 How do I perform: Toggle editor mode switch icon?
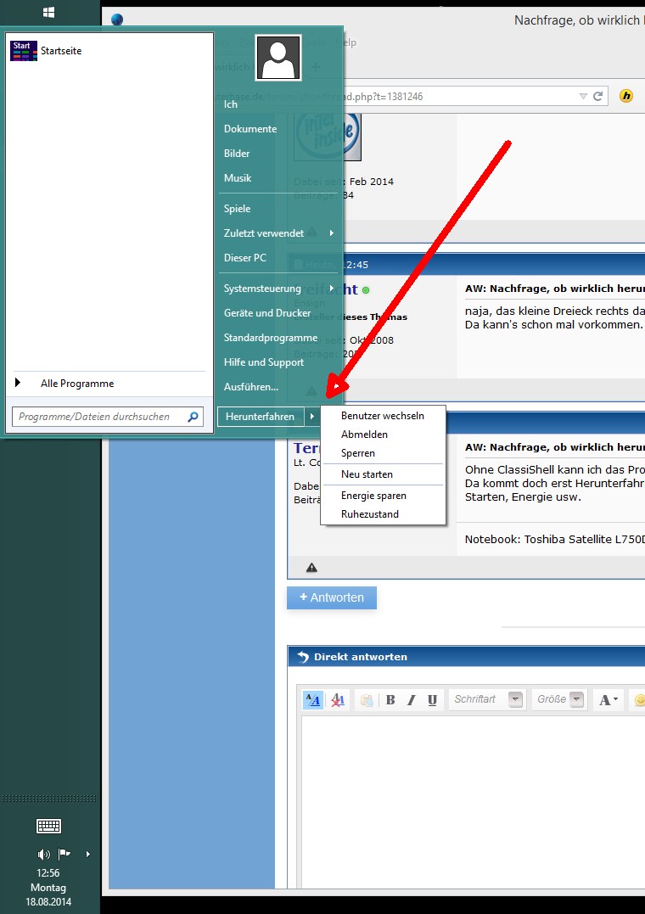(x=313, y=699)
